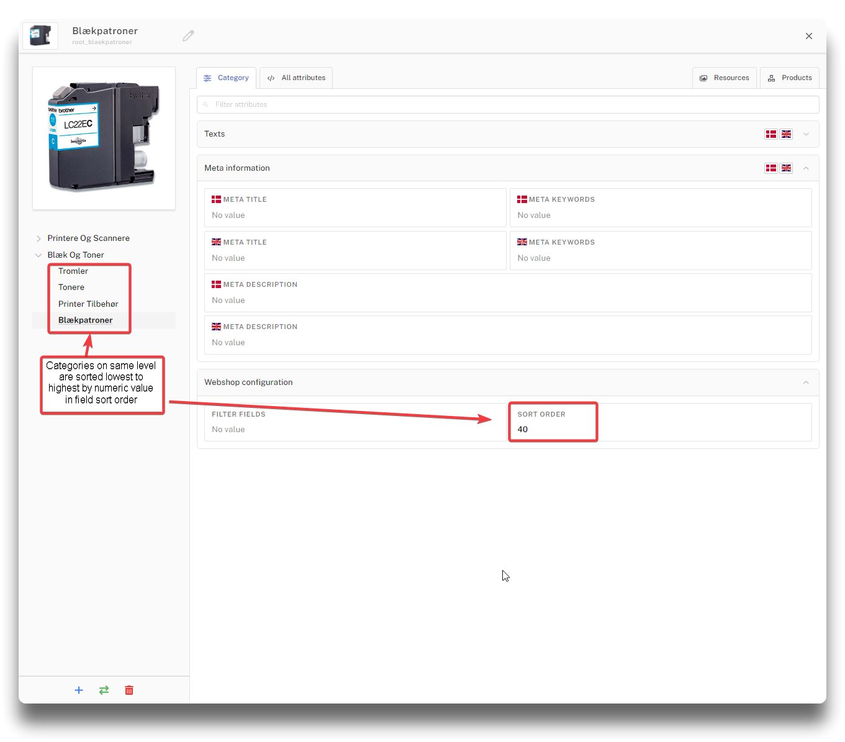Select Tonere in the category tree
This screenshot has height=742, width=845.
[71, 287]
